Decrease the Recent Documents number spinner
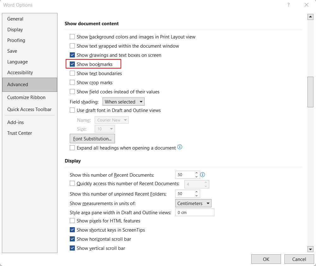316x266 pixels. (x=196, y=177)
